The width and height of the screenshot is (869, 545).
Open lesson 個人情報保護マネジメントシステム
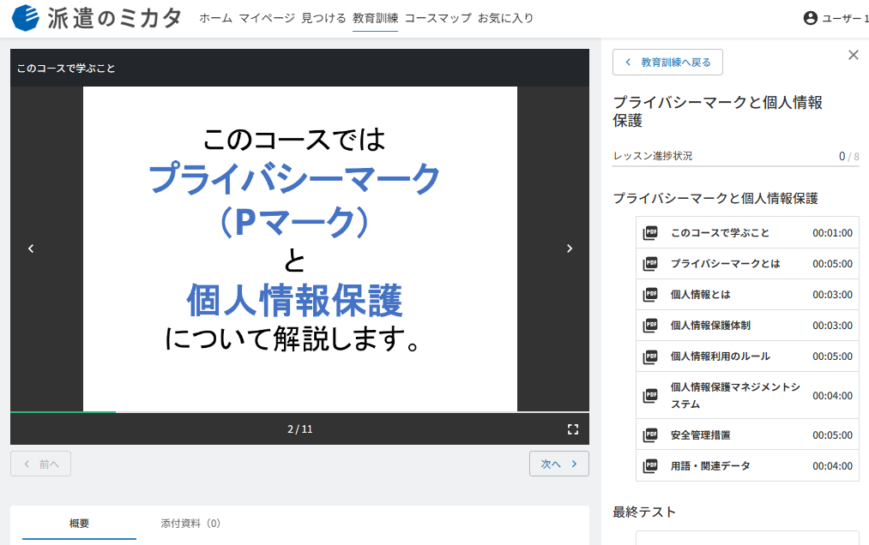coord(747,395)
